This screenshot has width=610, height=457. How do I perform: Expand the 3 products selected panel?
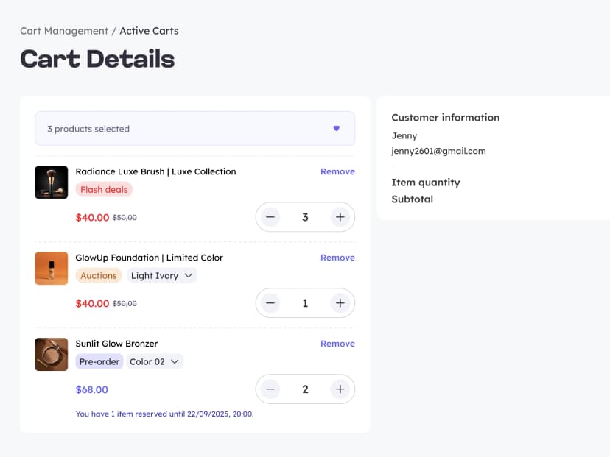(x=194, y=128)
